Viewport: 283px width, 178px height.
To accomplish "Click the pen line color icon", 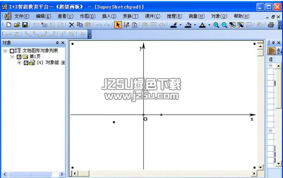I will click(x=174, y=24).
